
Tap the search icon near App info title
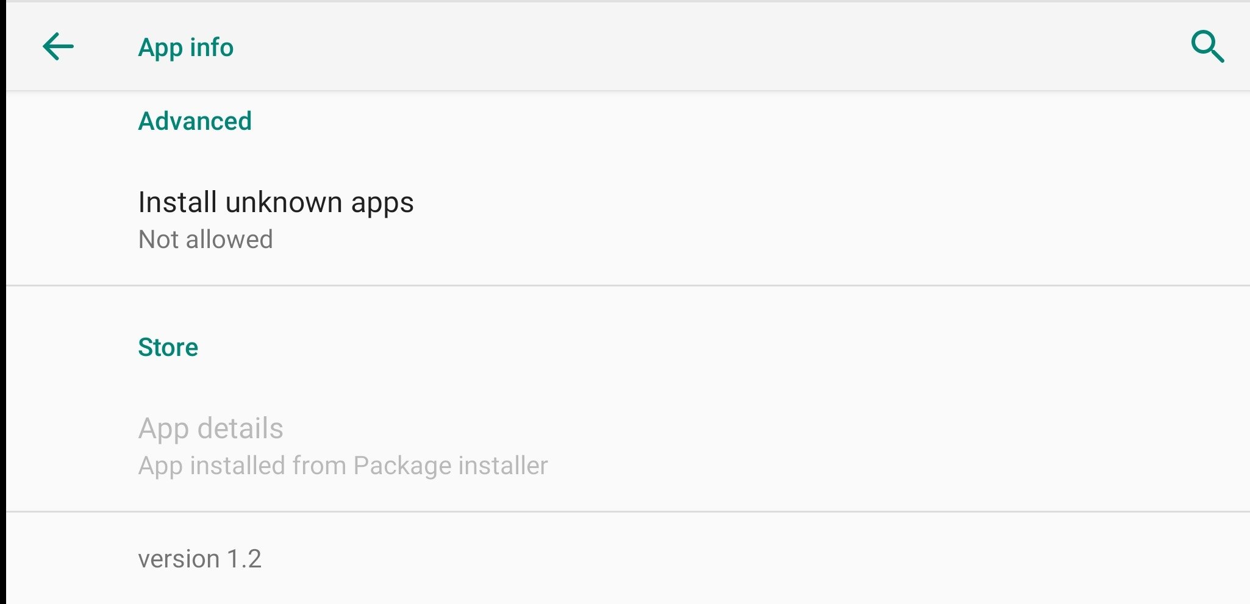click(x=1207, y=46)
